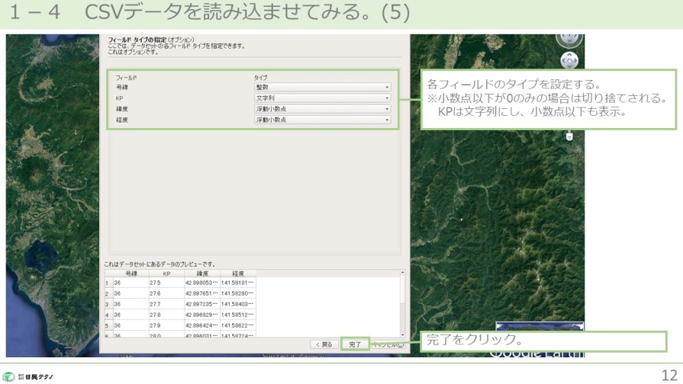Image resolution: width=683 pixels, height=384 pixels.
Task: Select the KP column header in preview
Action: click(166, 273)
